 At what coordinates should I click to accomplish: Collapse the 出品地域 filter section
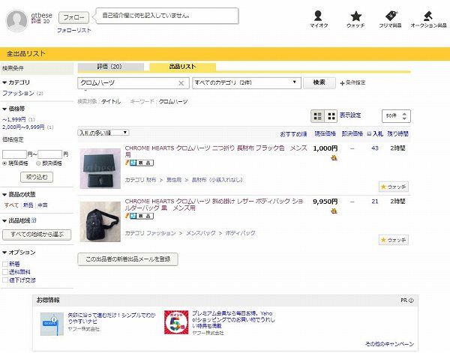[x=16, y=220]
